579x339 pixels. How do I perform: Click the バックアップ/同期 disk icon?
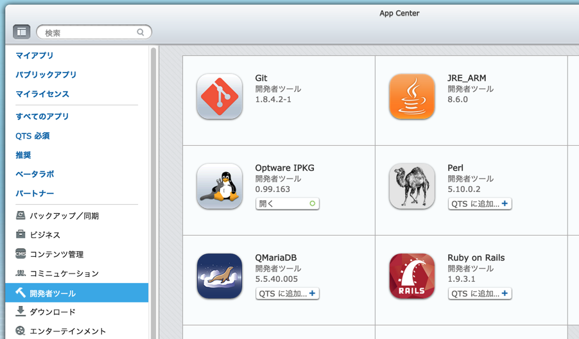[21, 215]
